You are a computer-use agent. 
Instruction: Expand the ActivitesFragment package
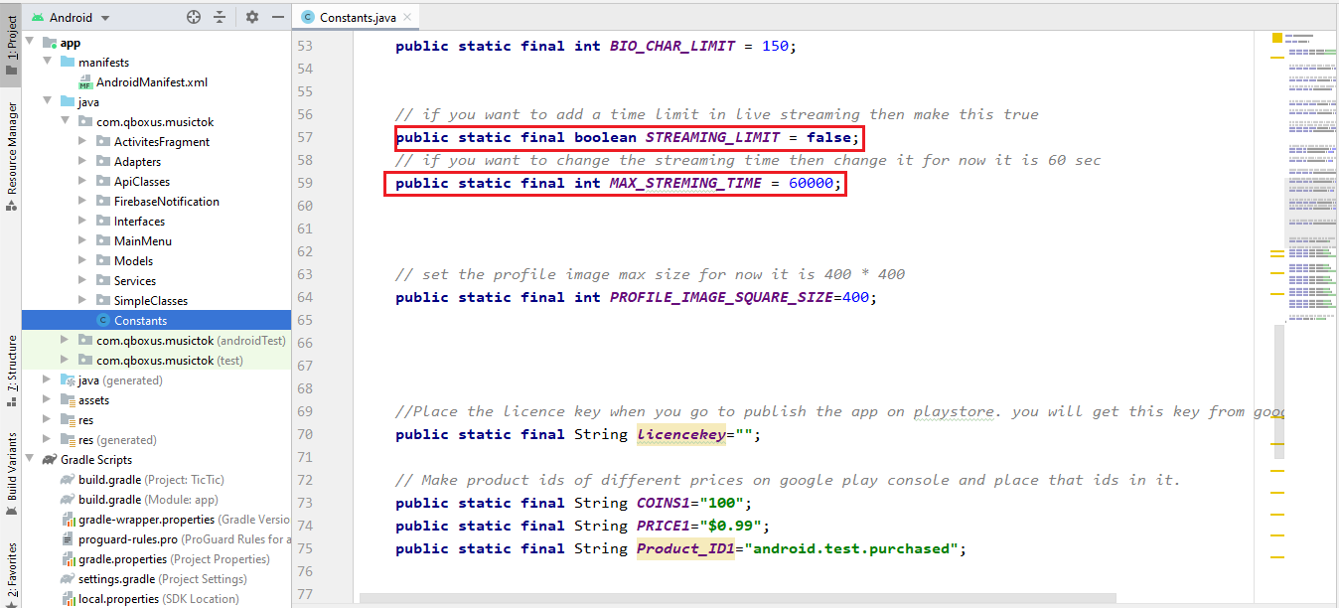click(82, 142)
